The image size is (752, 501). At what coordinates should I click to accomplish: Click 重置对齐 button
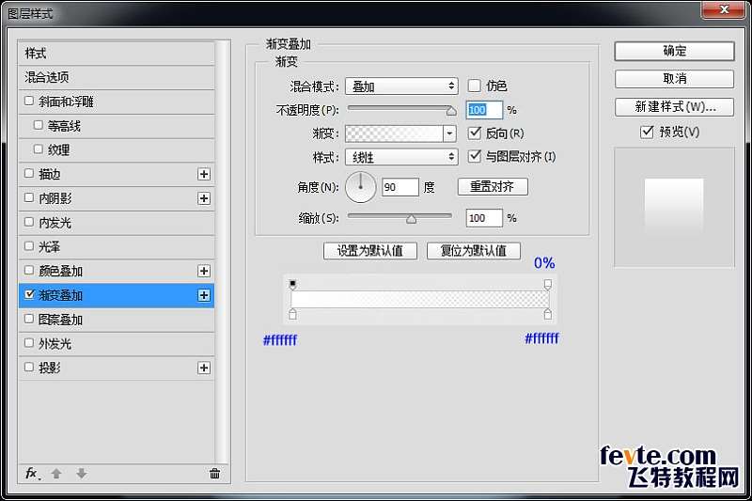[493, 186]
